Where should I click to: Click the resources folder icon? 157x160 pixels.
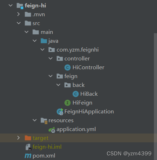coord(44,121)
